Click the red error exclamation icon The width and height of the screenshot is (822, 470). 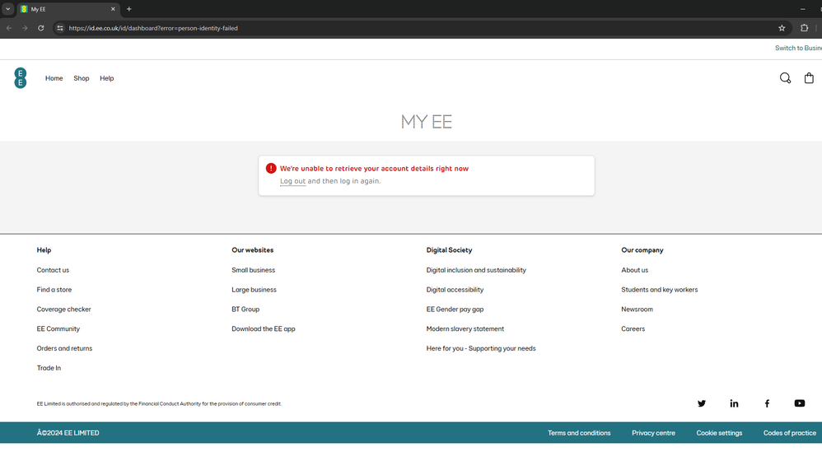pos(271,168)
